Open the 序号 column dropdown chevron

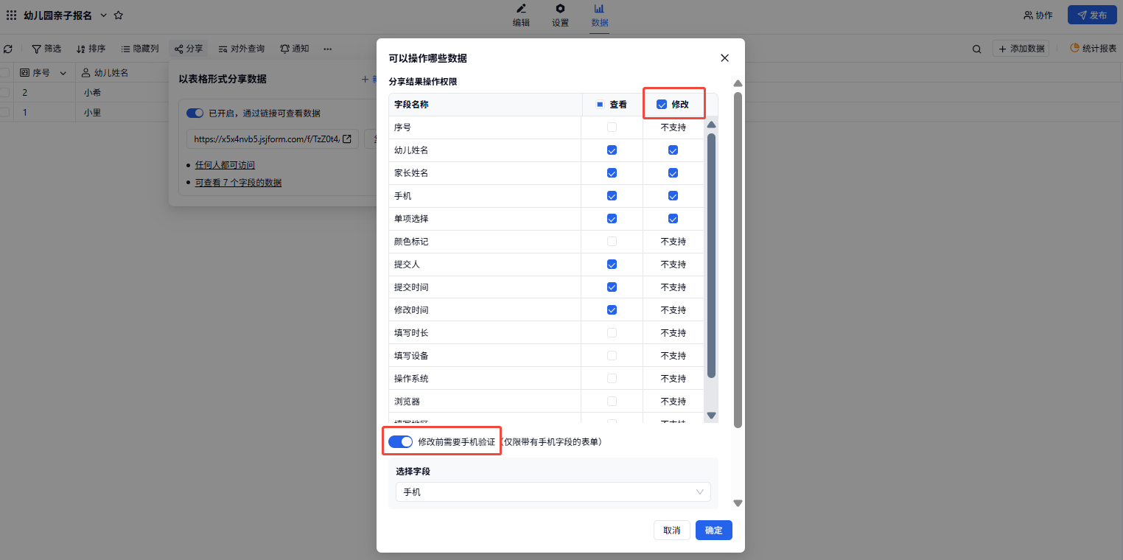[63, 73]
